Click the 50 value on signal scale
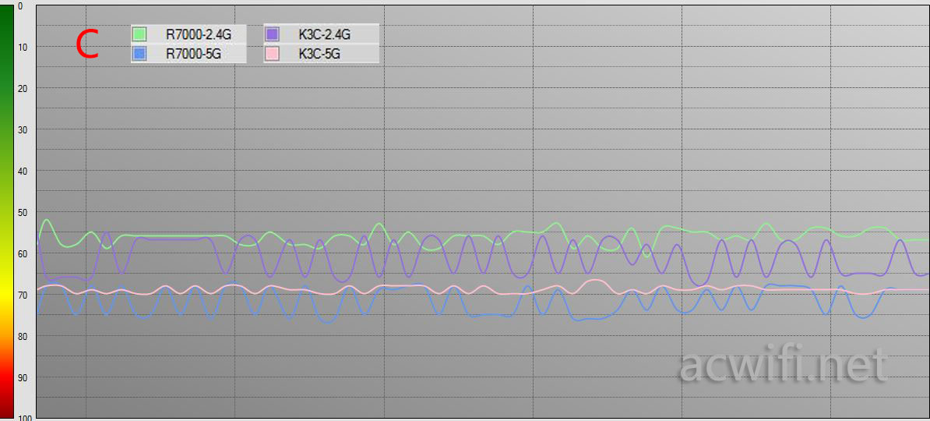The height and width of the screenshot is (421, 930). tap(23, 212)
